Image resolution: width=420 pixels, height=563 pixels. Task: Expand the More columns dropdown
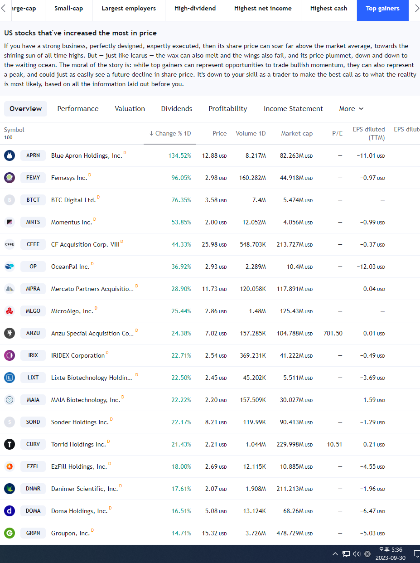click(x=351, y=109)
